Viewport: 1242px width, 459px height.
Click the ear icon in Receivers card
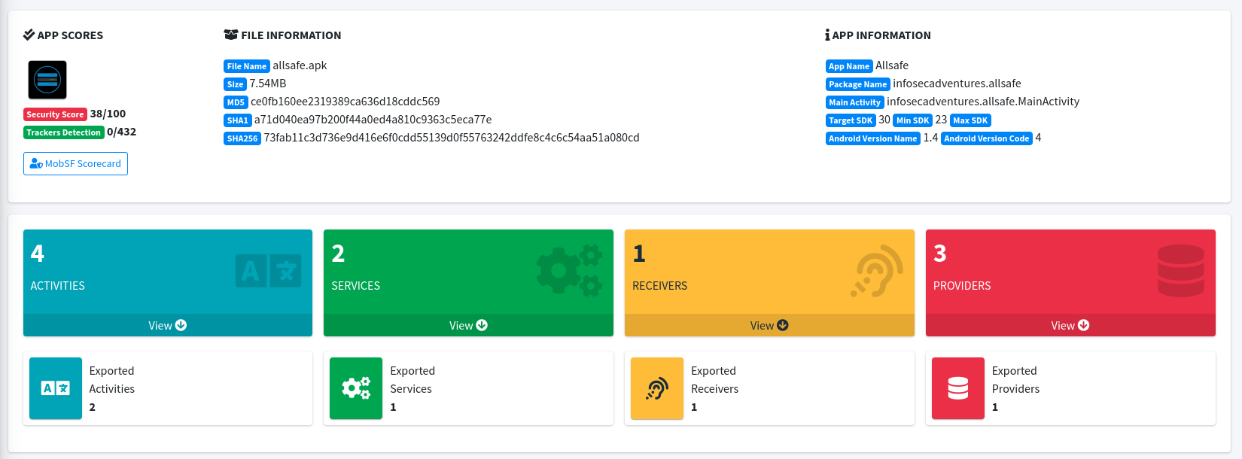(x=877, y=271)
